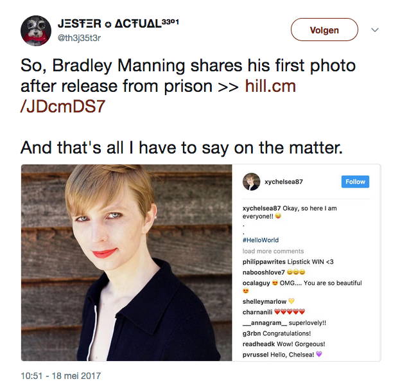Click the tweet timestamp 10:51 - 18 mei 2017
The height and width of the screenshot is (388, 400).
(60, 376)
